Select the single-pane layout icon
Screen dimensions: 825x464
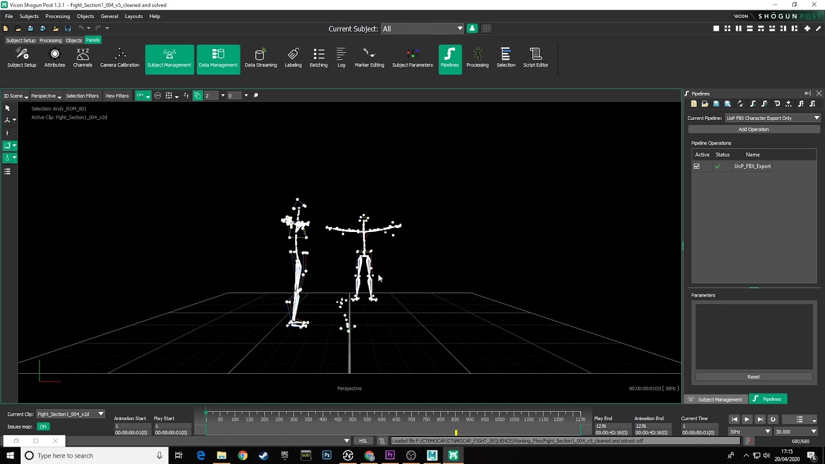(716, 28)
